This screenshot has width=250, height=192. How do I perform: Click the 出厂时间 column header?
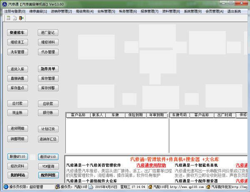(225, 115)
